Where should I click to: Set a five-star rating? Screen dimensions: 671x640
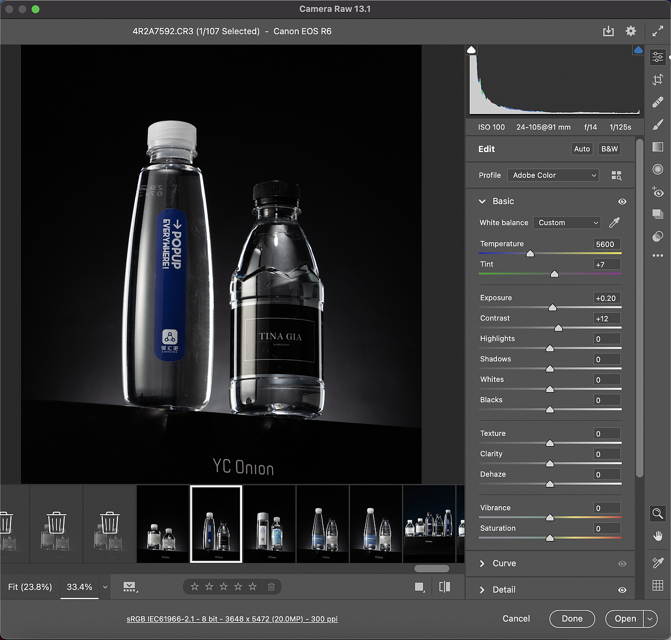[253, 586]
